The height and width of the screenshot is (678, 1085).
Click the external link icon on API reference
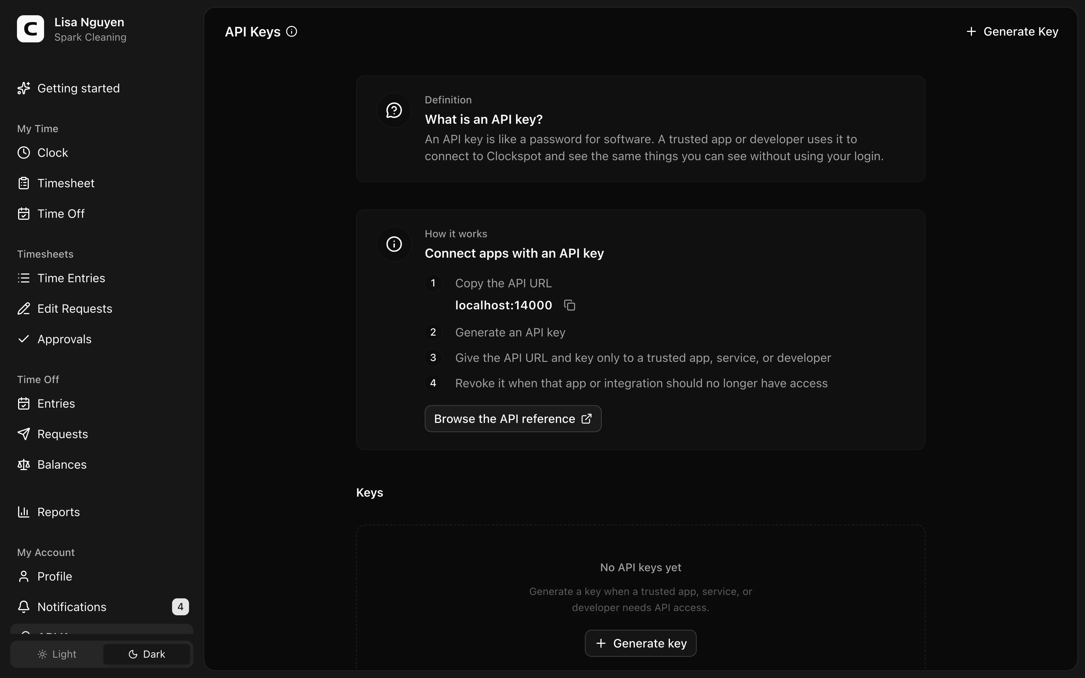(587, 419)
